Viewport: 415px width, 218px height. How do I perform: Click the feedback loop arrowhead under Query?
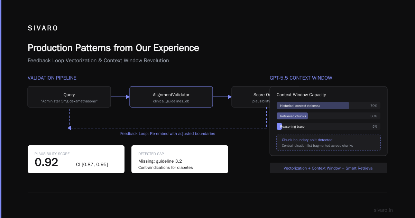pos(70,128)
